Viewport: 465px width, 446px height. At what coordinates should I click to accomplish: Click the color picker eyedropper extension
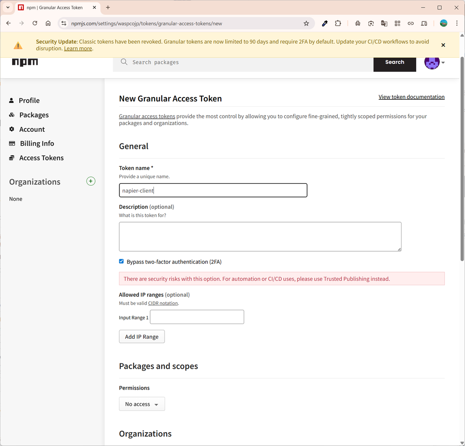click(x=325, y=23)
